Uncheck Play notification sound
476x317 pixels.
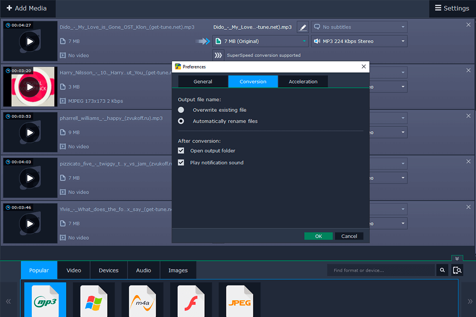tap(181, 162)
